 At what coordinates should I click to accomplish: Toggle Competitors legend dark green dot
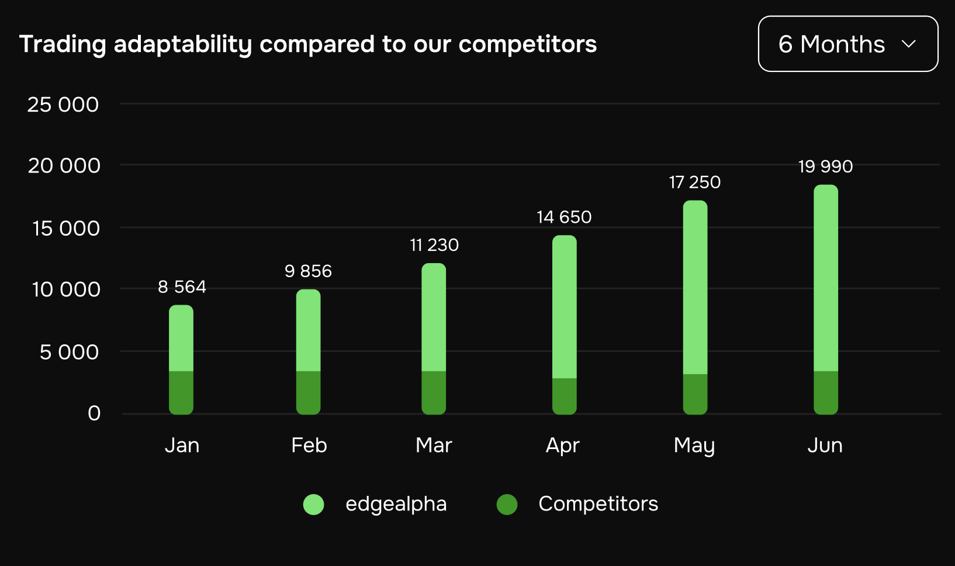point(507,504)
